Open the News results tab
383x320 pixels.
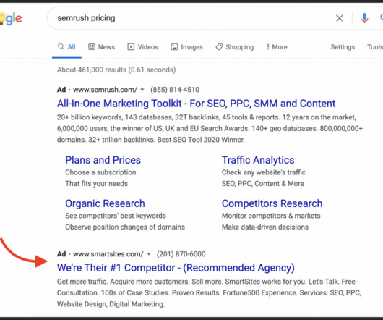[x=101, y=47]
